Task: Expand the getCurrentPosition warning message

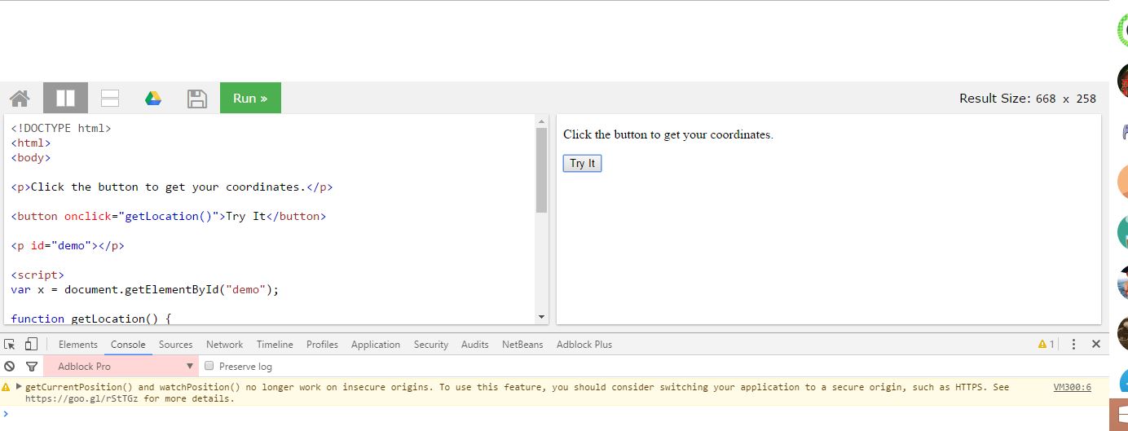Action: point(19,386)
